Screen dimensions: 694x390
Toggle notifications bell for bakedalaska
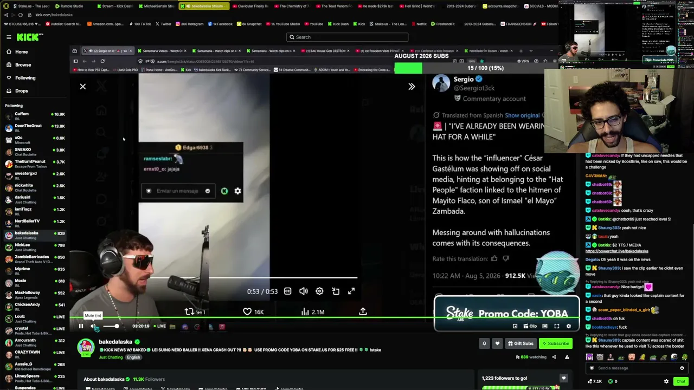pos(484,343)
